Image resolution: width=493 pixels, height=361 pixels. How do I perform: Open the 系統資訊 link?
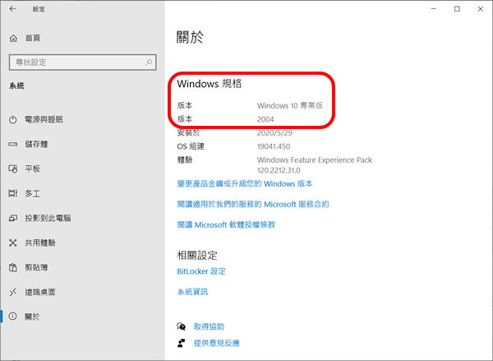[x=192, y=292]
